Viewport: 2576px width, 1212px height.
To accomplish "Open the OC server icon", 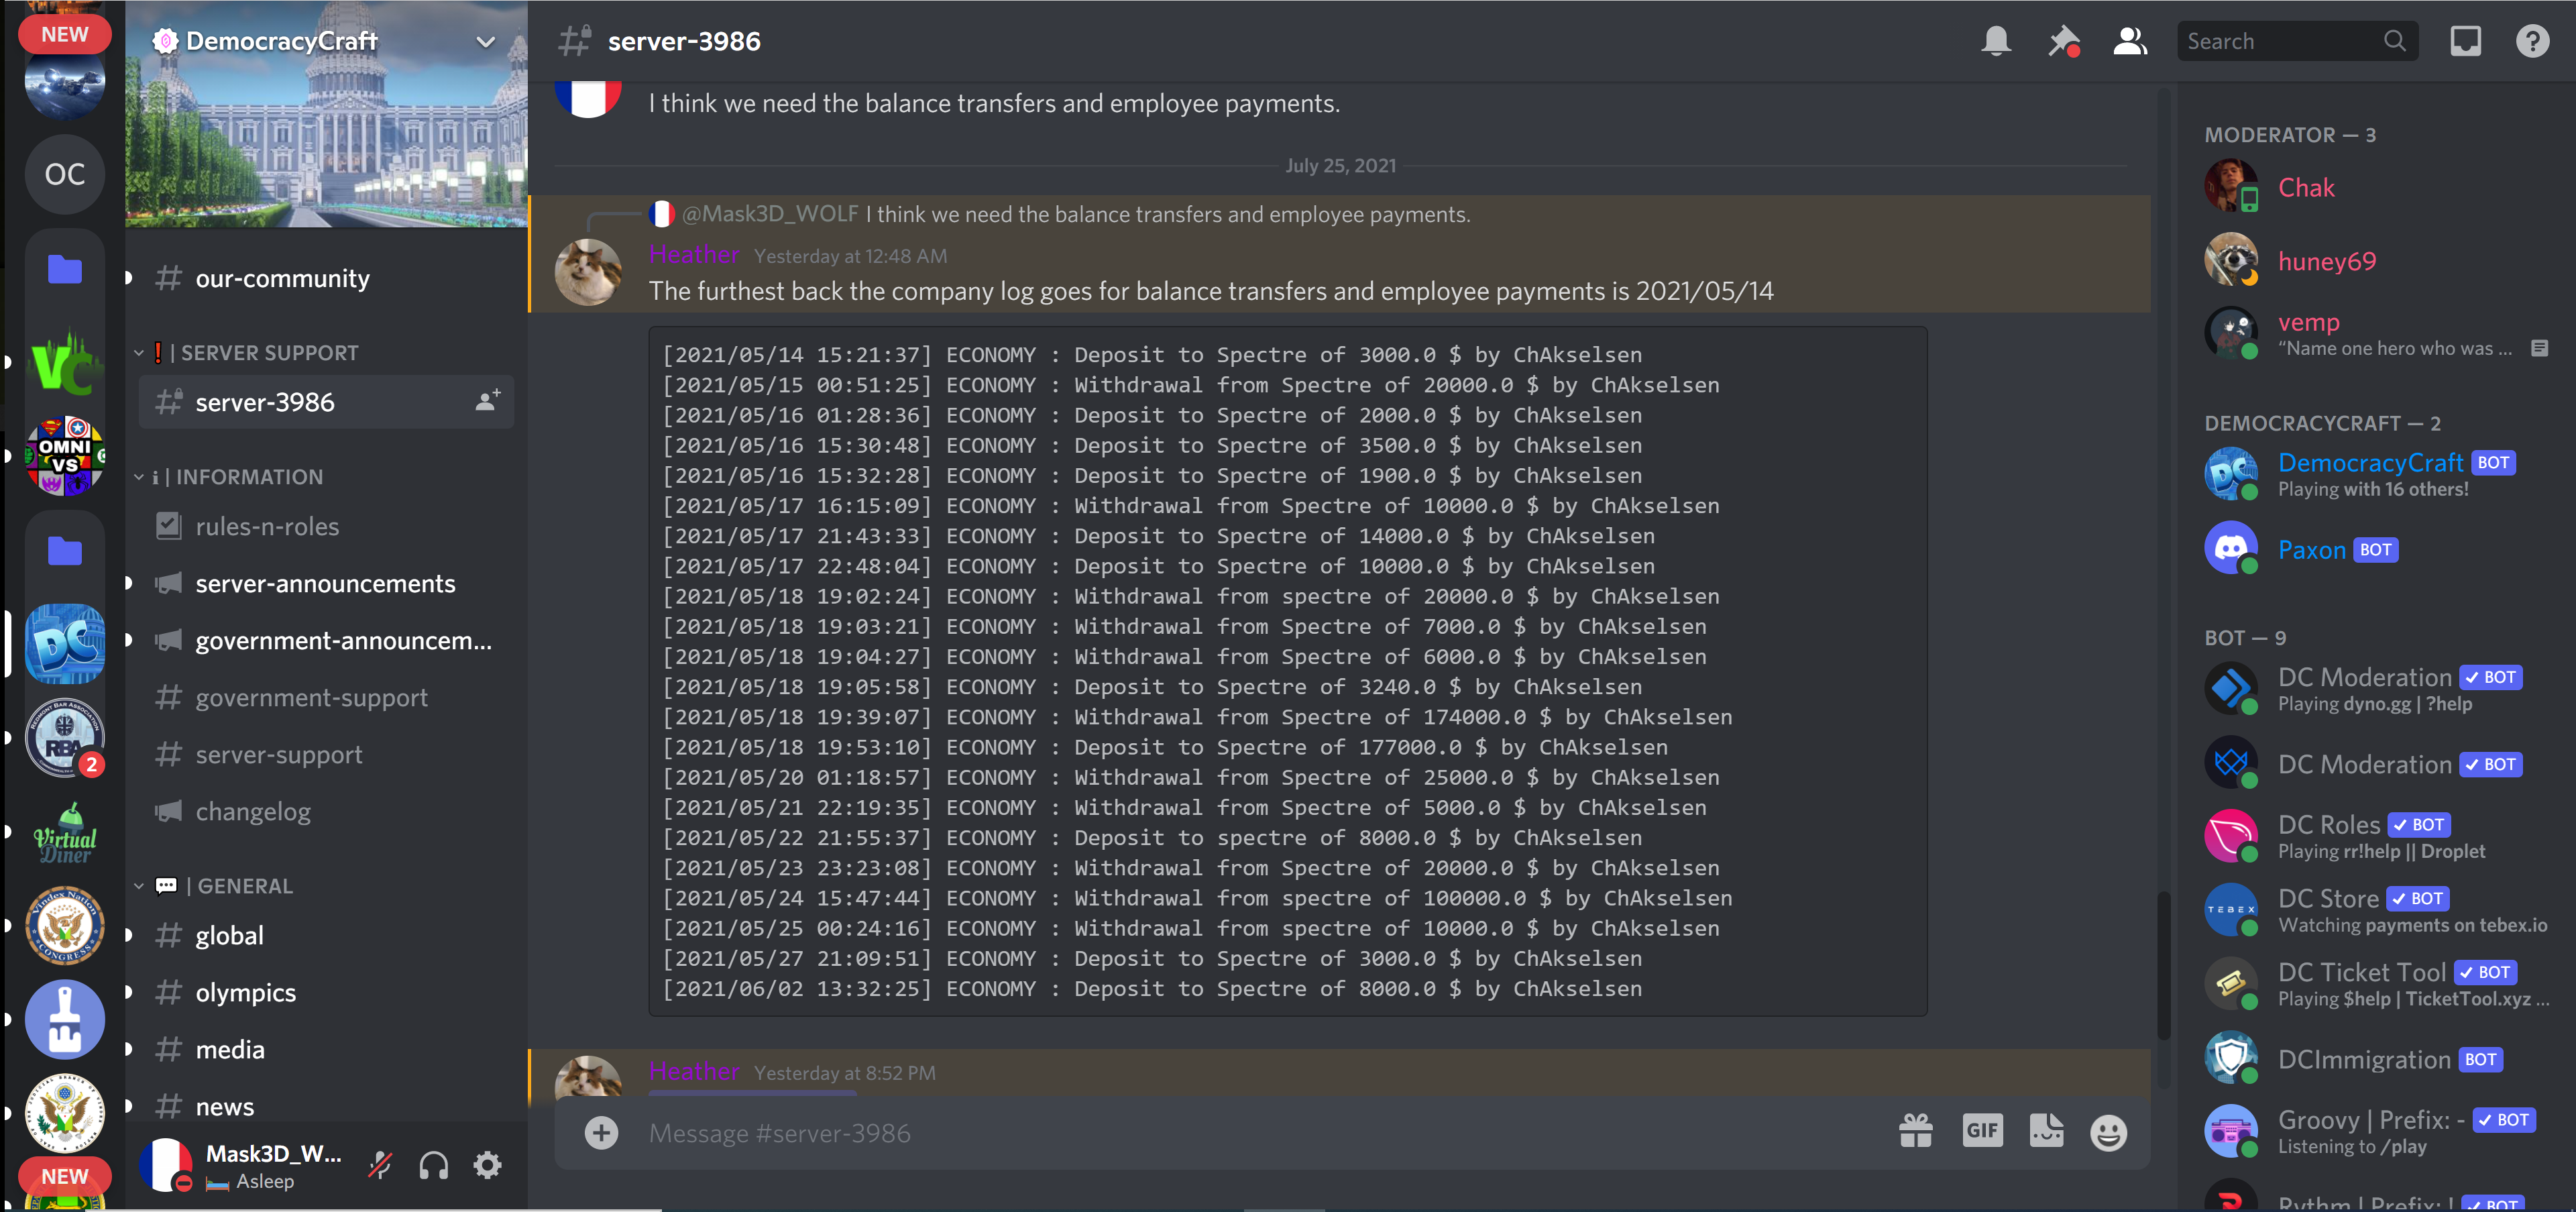I will point(64,174).
